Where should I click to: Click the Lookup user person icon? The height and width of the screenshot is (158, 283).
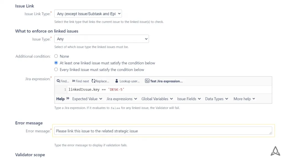[x=117, y=81]
